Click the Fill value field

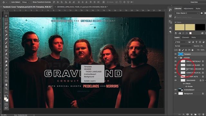coord(202,50)
